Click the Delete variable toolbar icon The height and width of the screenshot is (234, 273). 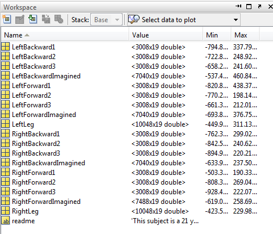point(58,19)
